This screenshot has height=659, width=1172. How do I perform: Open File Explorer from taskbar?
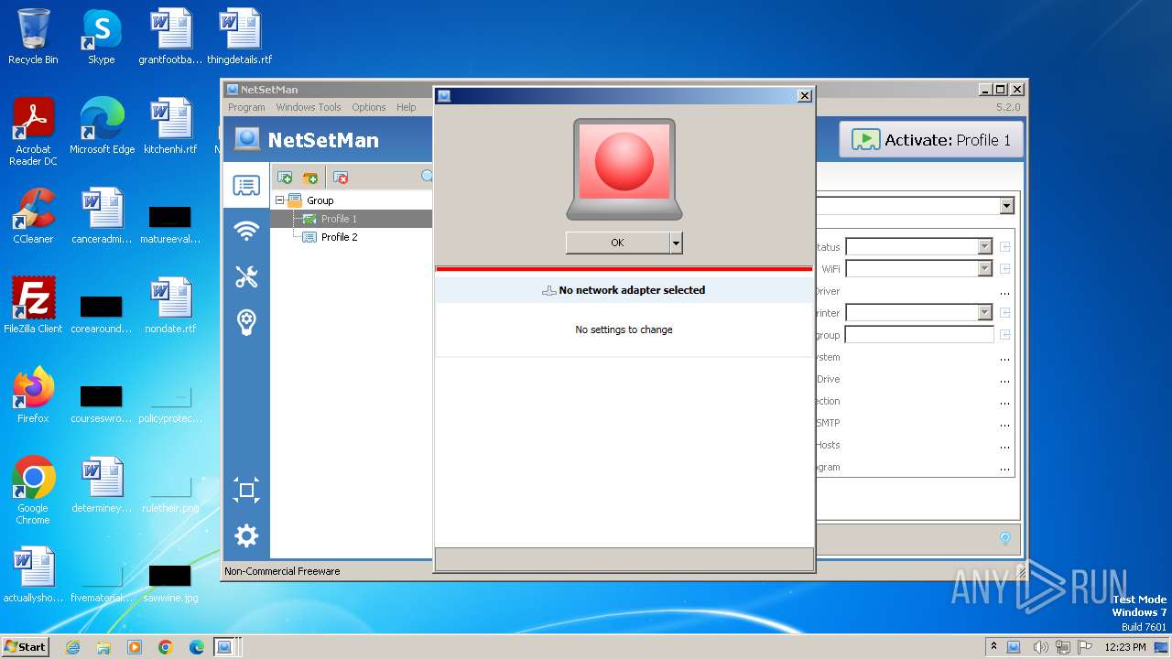click(x=103, y=647)
